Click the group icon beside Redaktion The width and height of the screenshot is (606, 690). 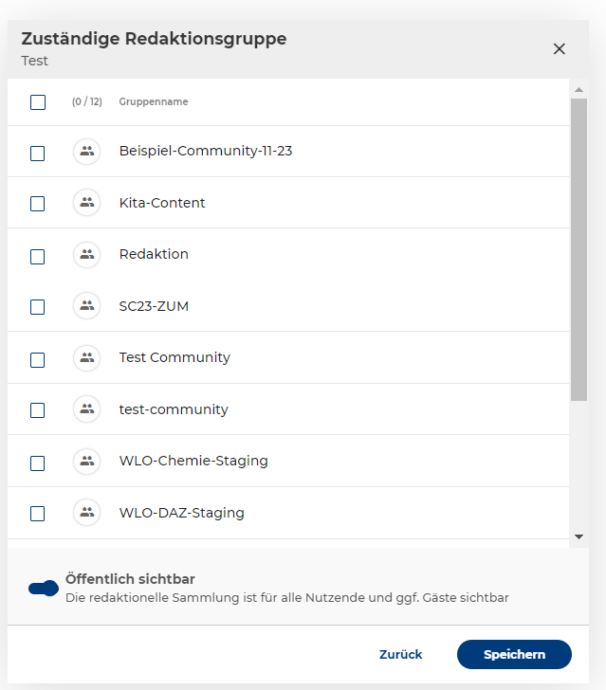(x=86, y=254)
